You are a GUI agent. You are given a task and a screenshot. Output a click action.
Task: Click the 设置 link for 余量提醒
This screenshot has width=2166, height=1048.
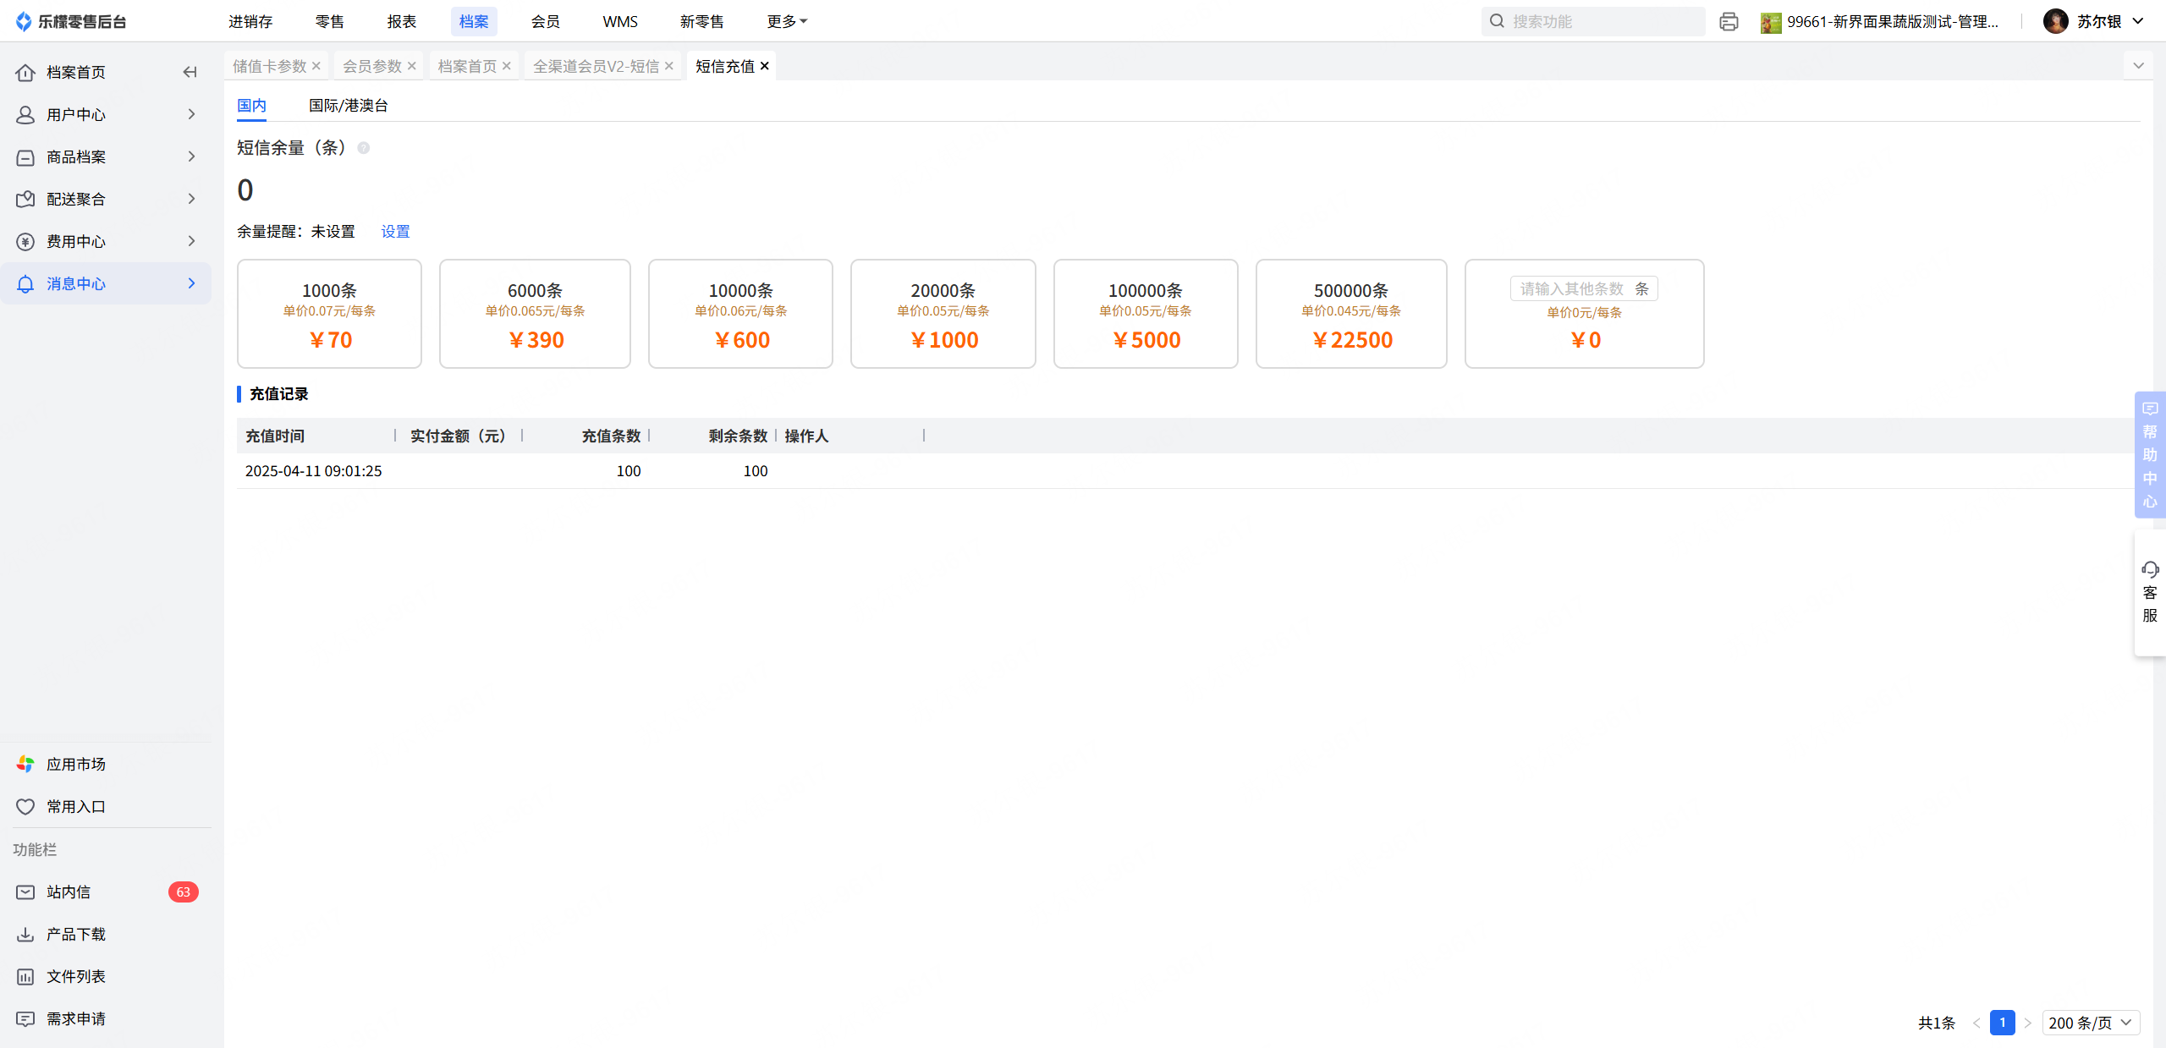[395, 232]
